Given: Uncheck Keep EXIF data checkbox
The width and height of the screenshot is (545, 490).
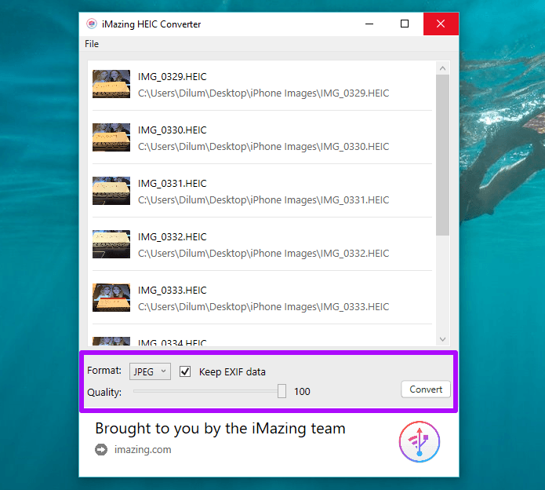Looking at the screenshot, I should 185,371.
